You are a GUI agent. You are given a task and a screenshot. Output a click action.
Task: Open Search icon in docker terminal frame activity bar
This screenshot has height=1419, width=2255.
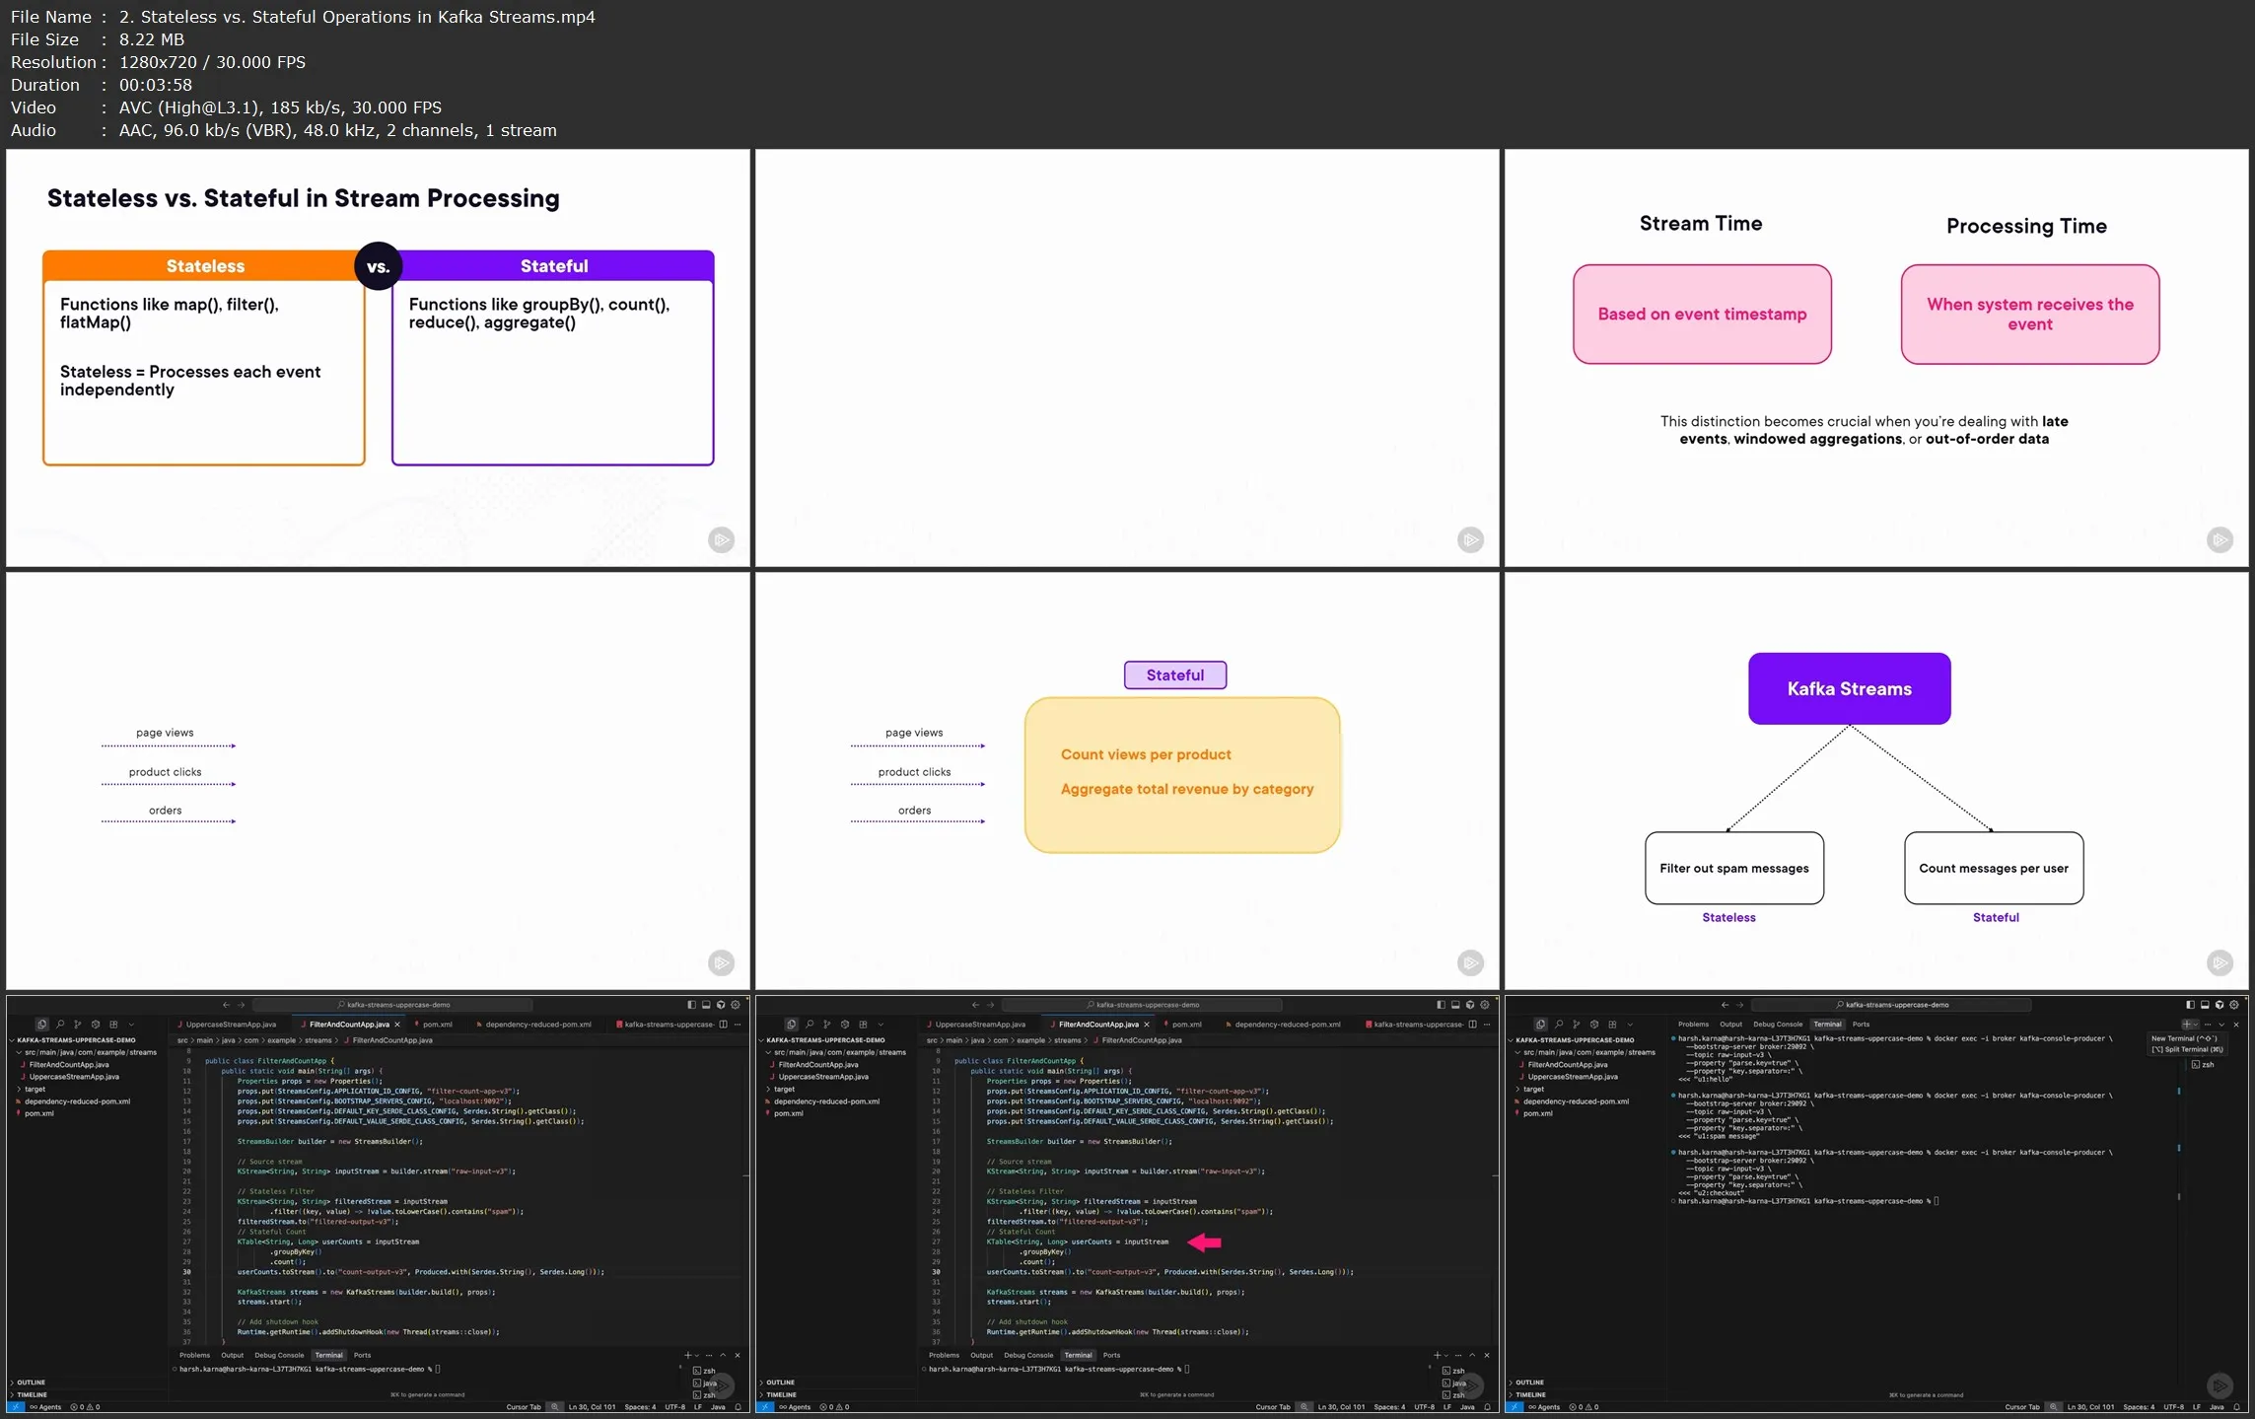1559,1025
